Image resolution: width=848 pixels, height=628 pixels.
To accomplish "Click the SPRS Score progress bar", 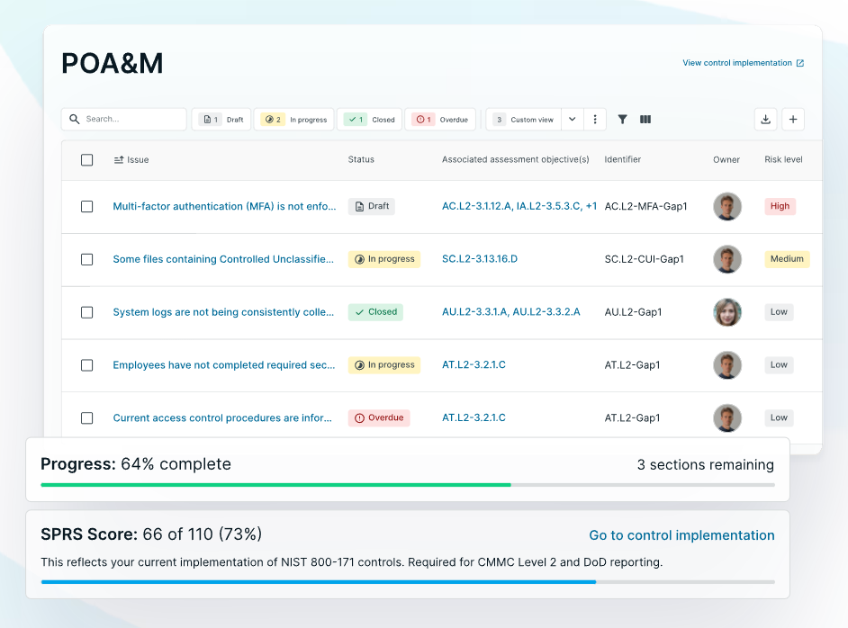I will pyautogui.click(x=405, y=581).
